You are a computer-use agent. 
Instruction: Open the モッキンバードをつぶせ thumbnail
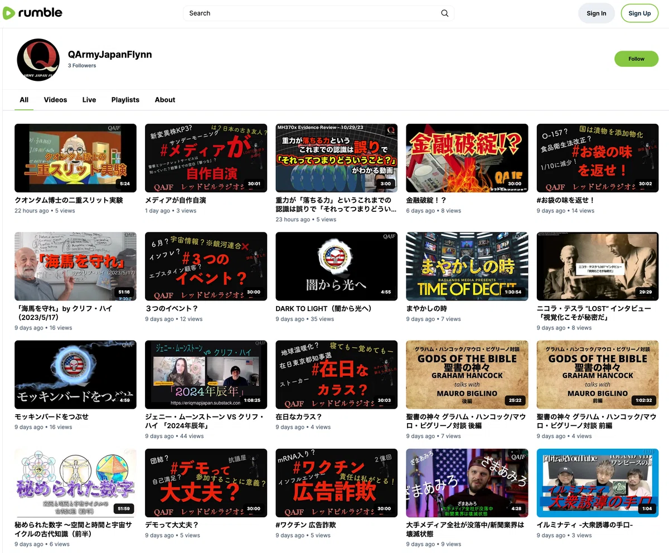75,375
